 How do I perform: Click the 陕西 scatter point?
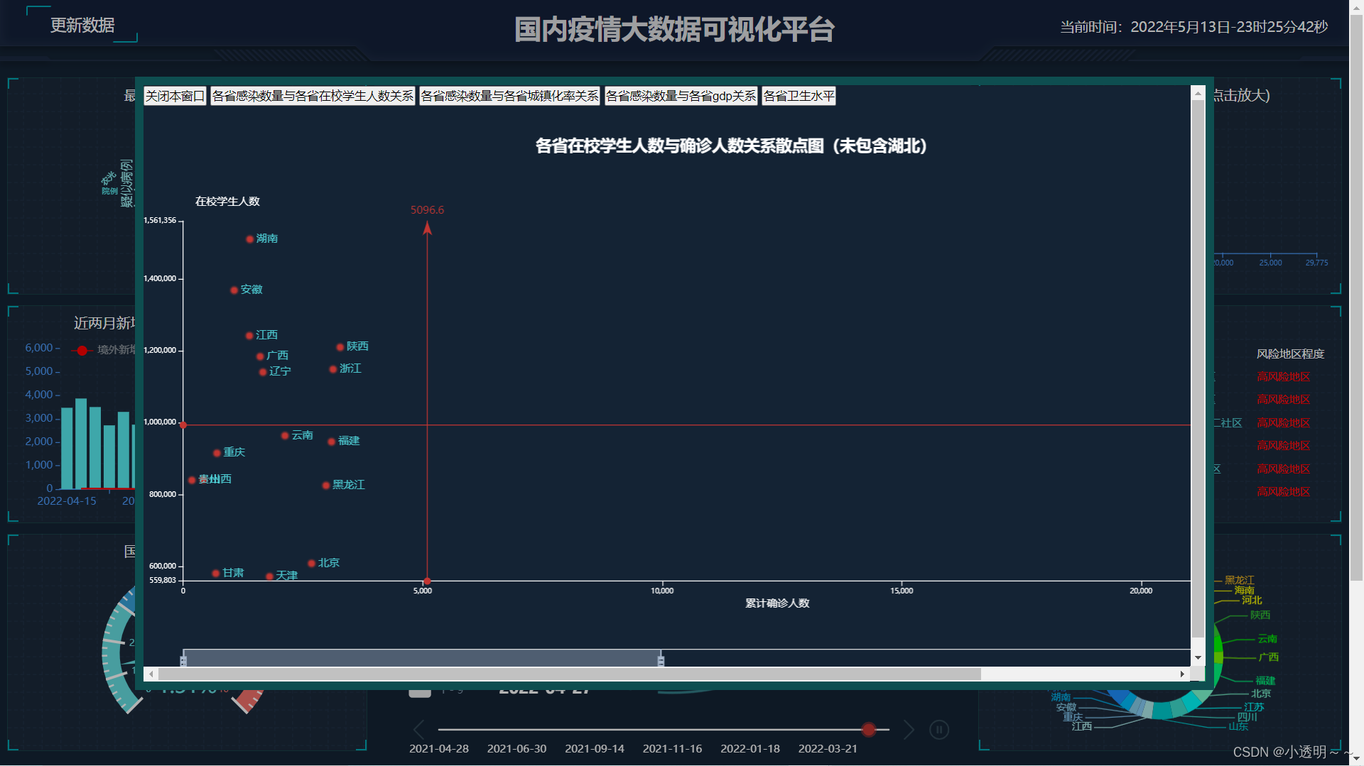coord(340,347)
